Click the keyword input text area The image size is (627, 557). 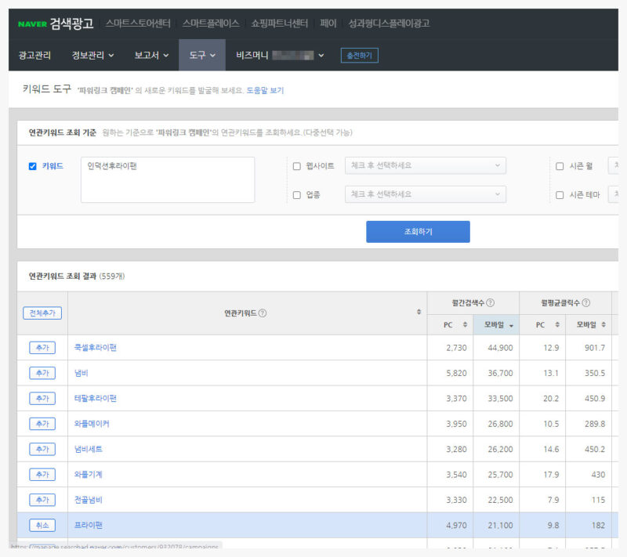(x=168, y=180)
